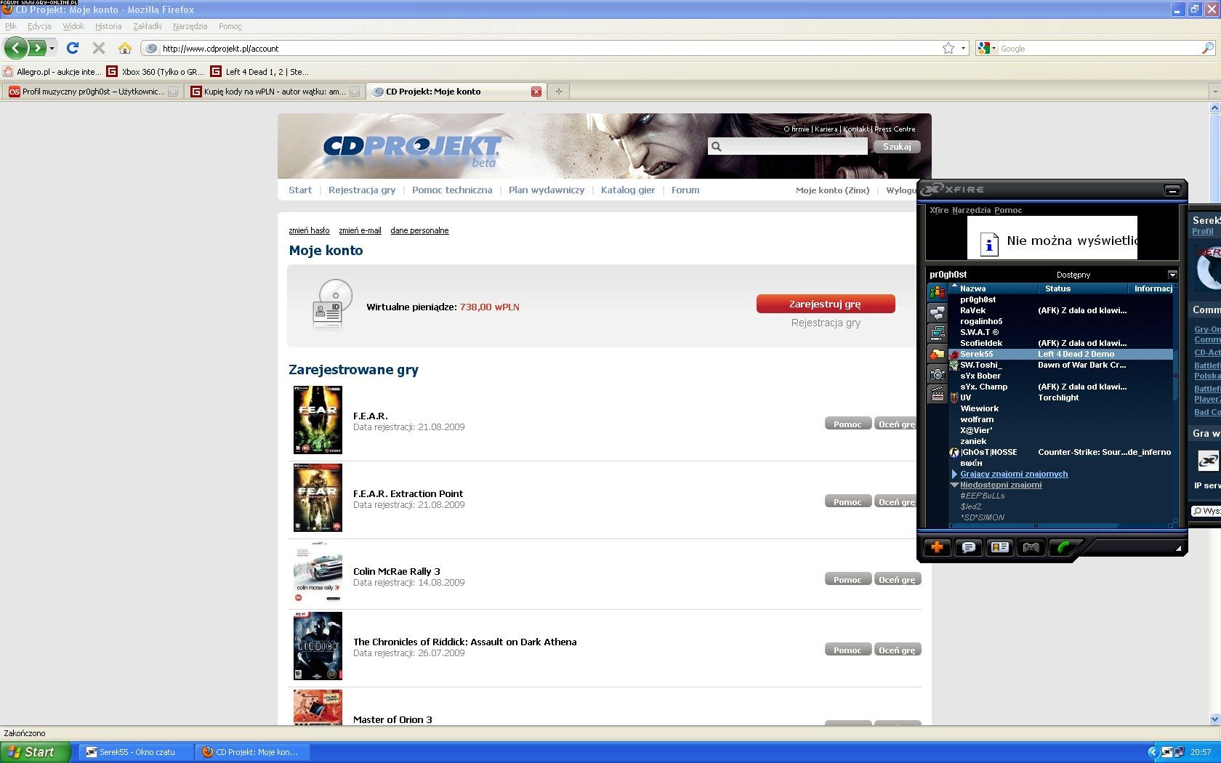Open the back/forward history dropdown arrow
This screenshot has height=763, width=1221.
[52, 48]
